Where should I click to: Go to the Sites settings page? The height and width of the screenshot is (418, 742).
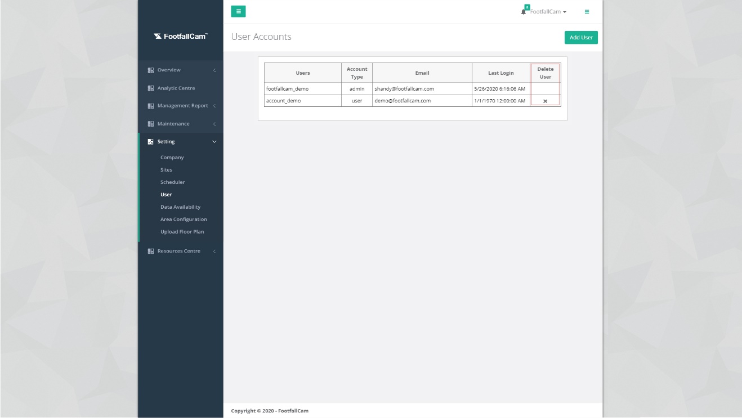coord(166,170)
